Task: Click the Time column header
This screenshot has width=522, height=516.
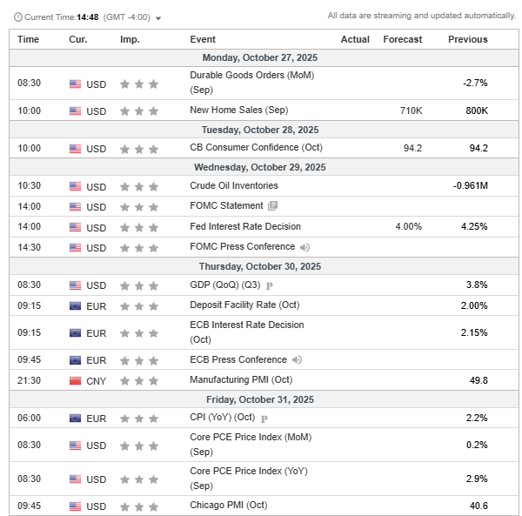Action: point(29,39)
